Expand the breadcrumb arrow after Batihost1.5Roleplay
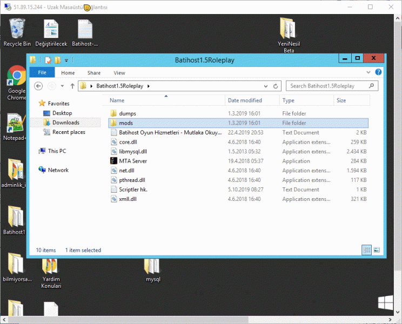Image resolution: width=402 pixels, height=324 pixels. (149, 86)
